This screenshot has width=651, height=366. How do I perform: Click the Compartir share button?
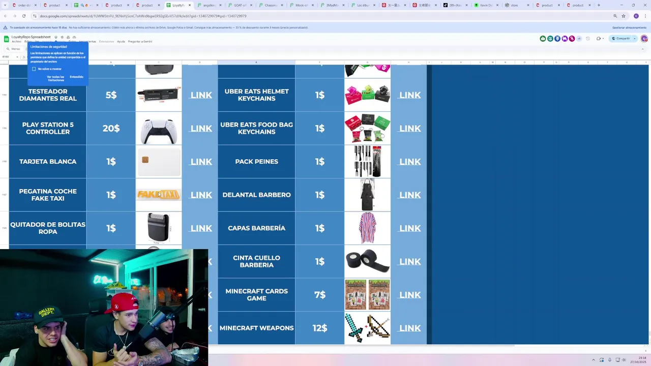tap(620, 39)
